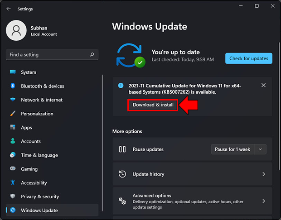Viewport: 281px width, 220px height.
Task: Click the Subhan profile avatar
Action: point(16,30)
